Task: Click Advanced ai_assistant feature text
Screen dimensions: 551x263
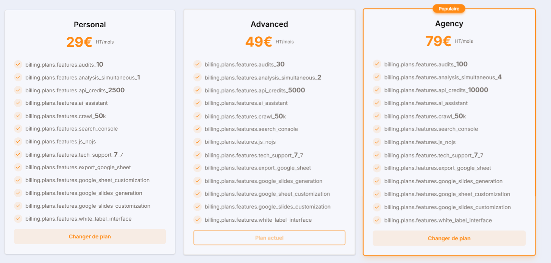Action: click(x=246, y=103)
